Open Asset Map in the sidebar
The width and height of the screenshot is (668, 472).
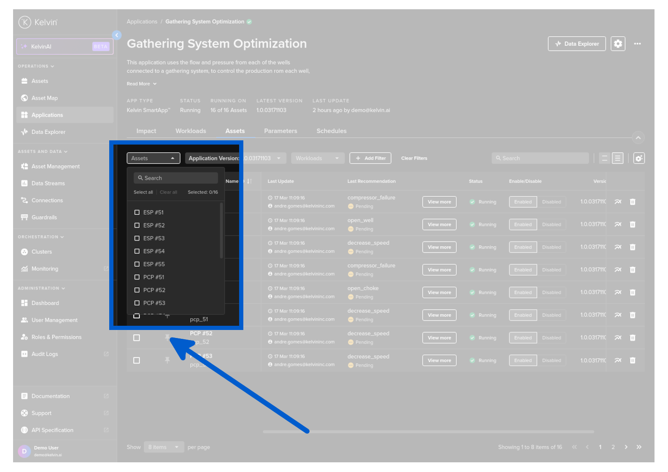click(45, 98)
